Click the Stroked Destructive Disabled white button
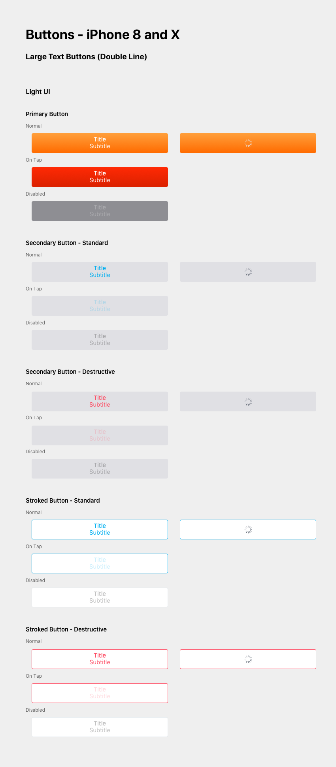Screen dimensions: 336x767 (x=100, y=727)
